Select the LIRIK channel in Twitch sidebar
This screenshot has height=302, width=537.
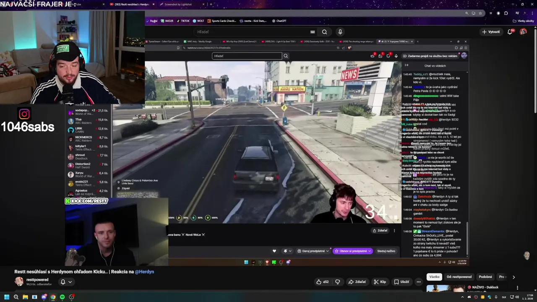[88, 130]
